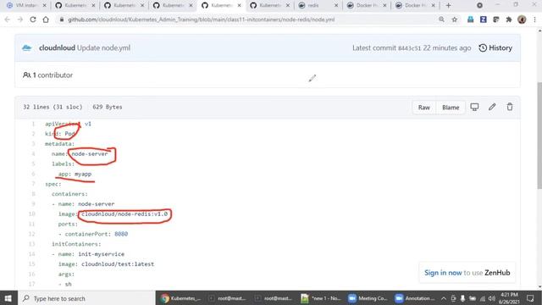This screenshot has height=305, width=542.
Task: Click the '629 Bytes' file size text
Action: click(108, 108)
